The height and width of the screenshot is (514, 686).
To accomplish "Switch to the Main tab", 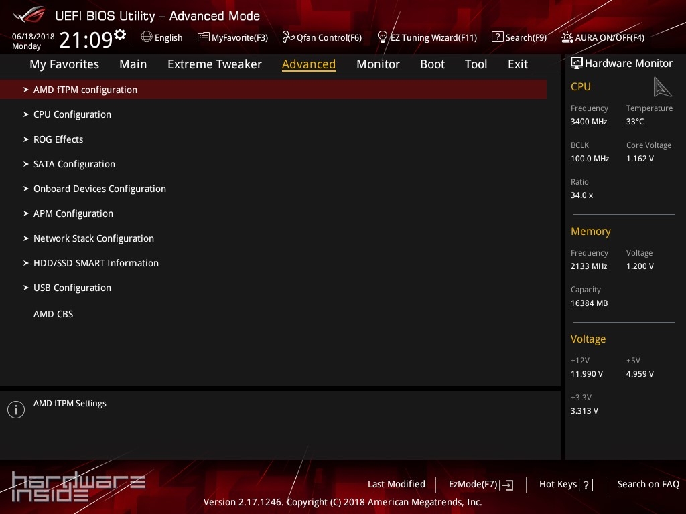I will (x=133, y=64).
